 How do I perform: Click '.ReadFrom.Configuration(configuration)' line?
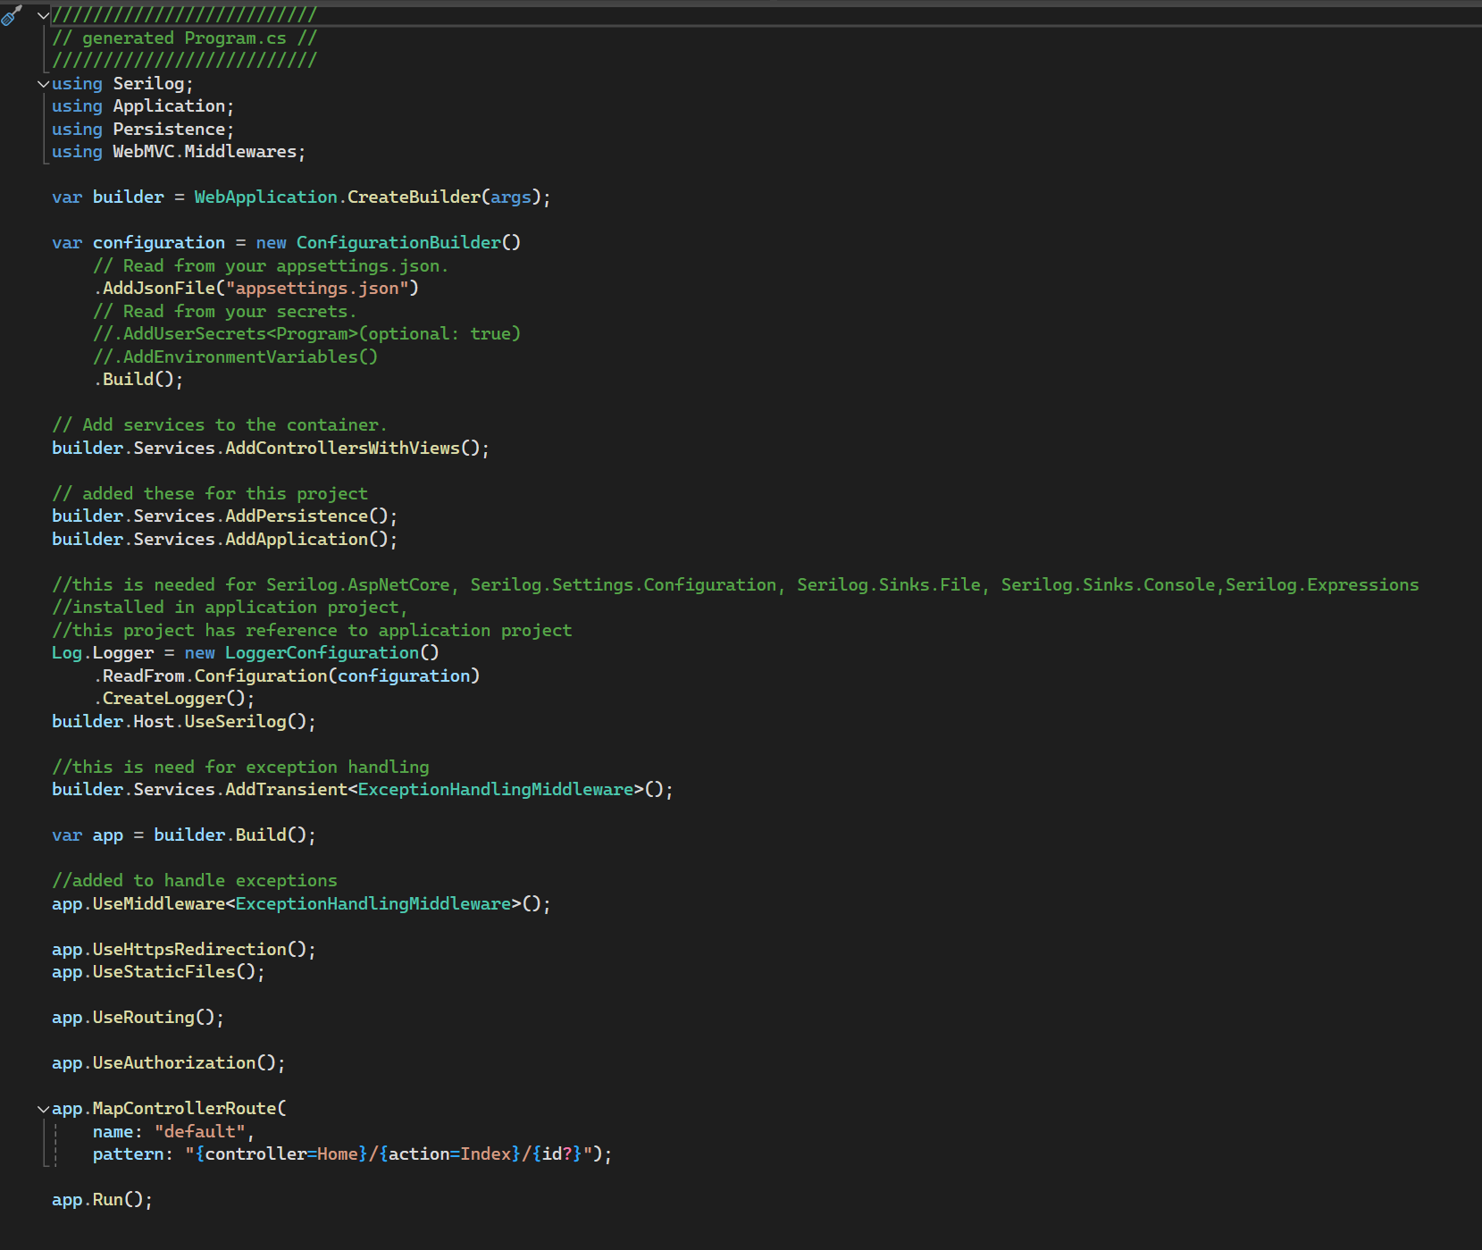point(287,676)
